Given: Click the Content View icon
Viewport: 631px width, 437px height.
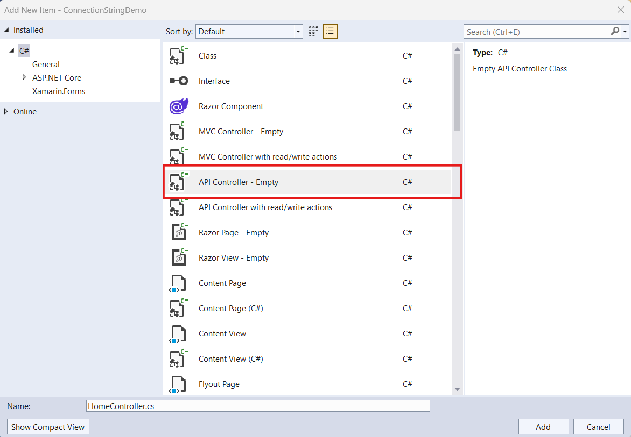Looking at the screenshot, I should point(177,334).
